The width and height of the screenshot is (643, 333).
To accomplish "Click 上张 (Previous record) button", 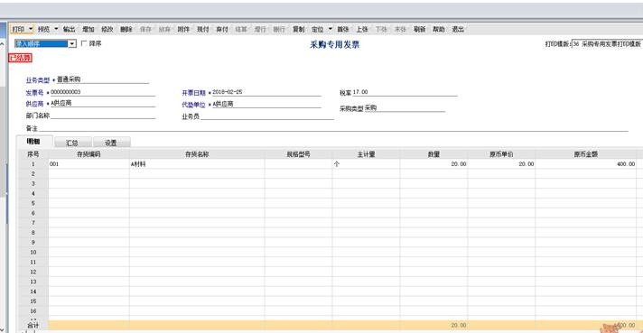I will (x=362, y=29).
